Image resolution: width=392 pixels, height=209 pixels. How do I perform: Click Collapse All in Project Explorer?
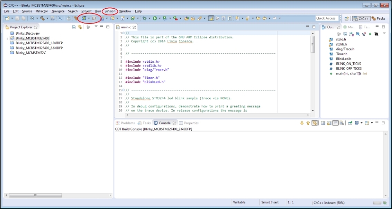coord(74,27)
